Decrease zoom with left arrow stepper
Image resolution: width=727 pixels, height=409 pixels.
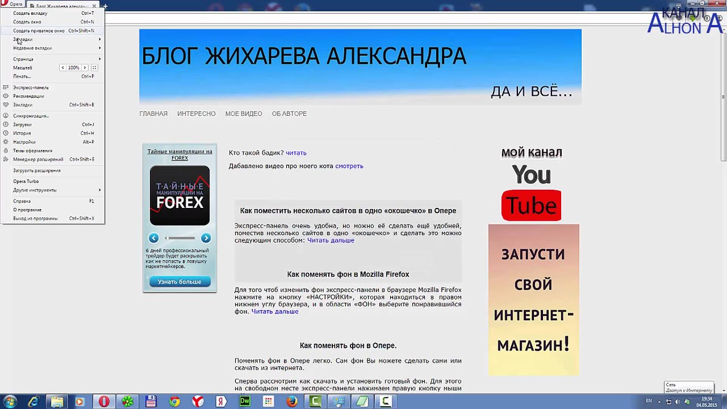(62, 68)
